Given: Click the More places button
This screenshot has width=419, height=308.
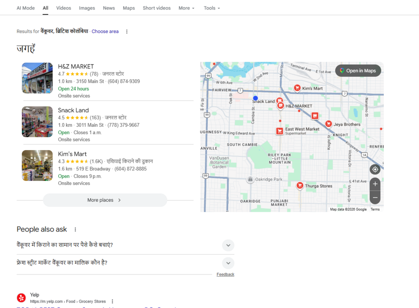Looking at the screenshot, I should coord(105,200).
